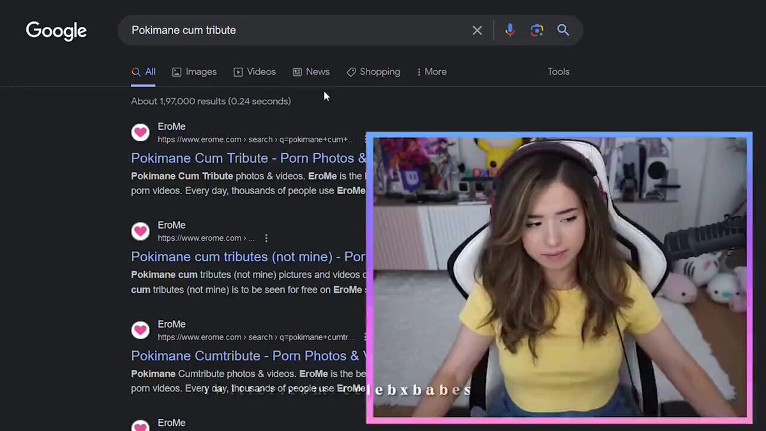Select the All results tab
Viewport: 766px width, 431px height.
[x=144, y=72]
